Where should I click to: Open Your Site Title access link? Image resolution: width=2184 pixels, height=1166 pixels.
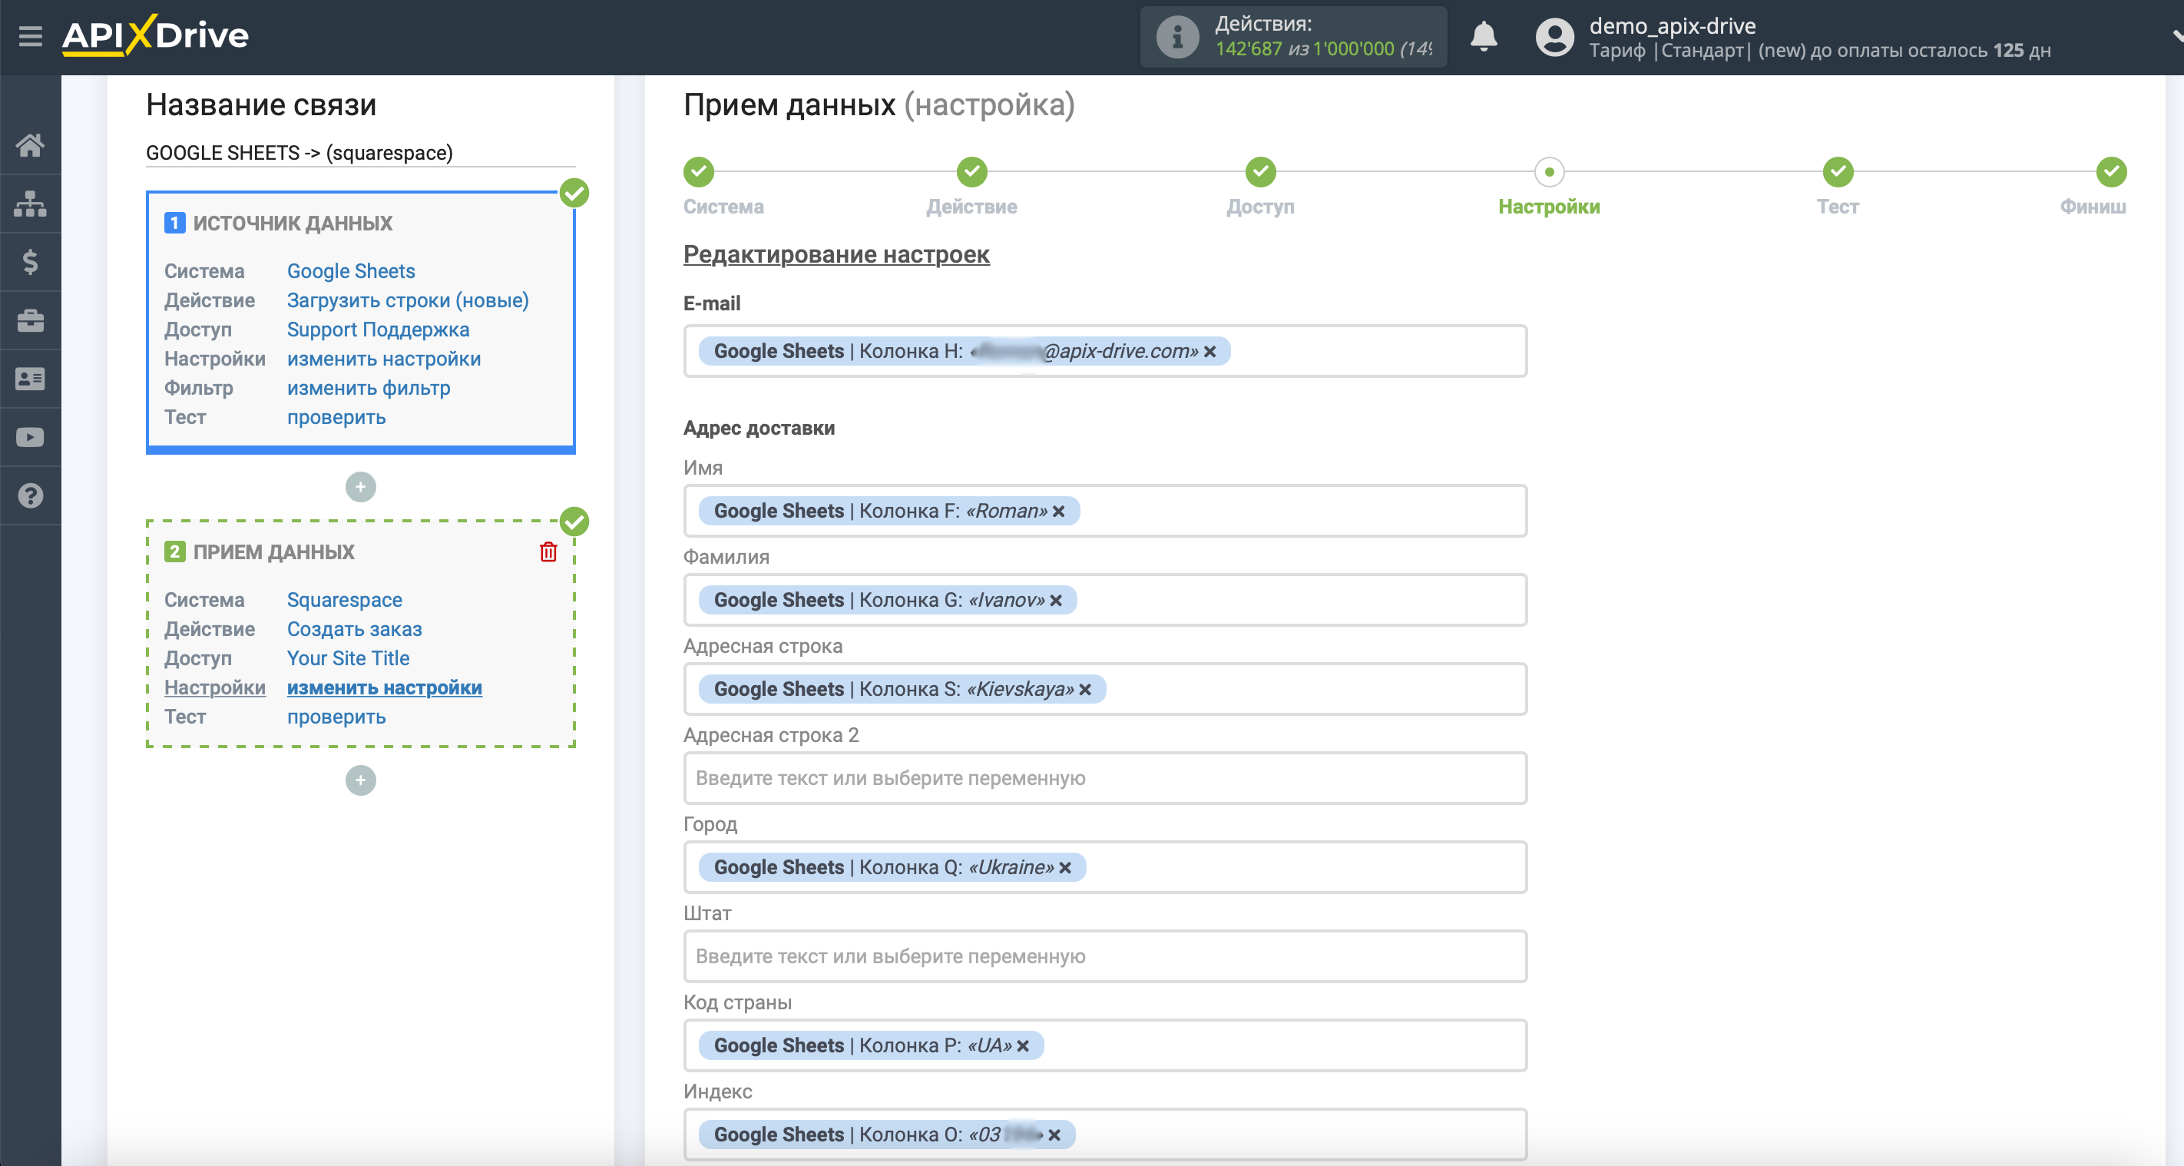point(348,659)
